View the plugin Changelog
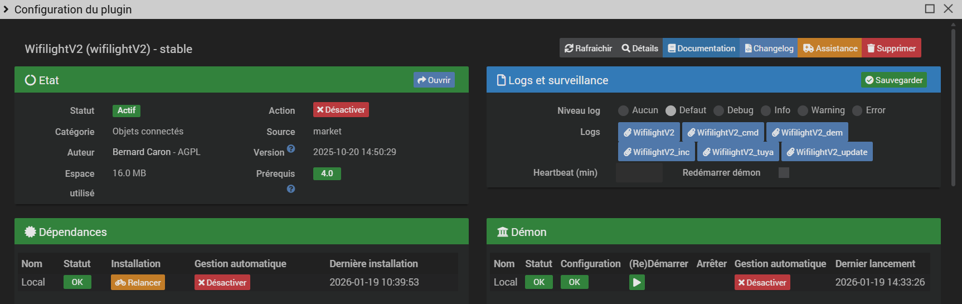962x304 pixels. pos(769,49)
